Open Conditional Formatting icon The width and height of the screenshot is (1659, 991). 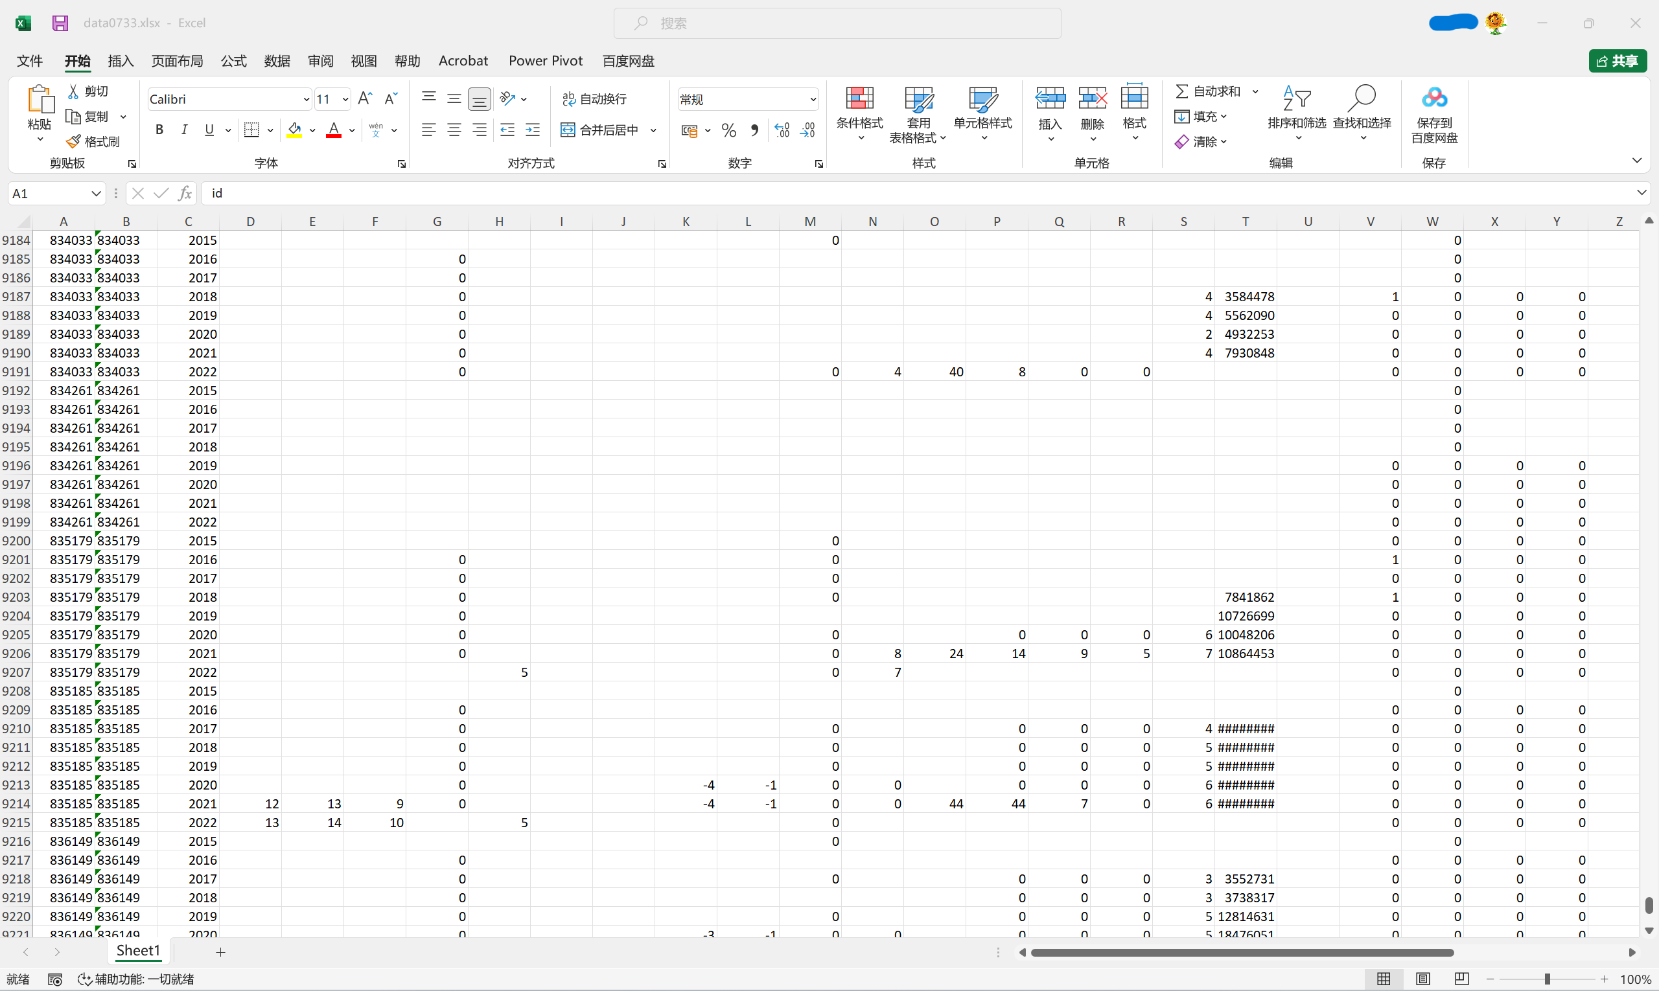tap(859, 99)
